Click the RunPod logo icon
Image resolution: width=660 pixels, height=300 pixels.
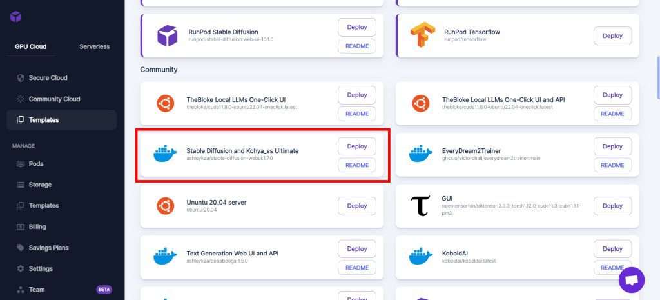pyautogui.click(x=15, y=17)
